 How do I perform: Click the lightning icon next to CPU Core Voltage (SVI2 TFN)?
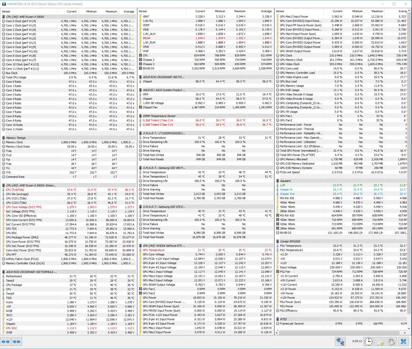3,207
